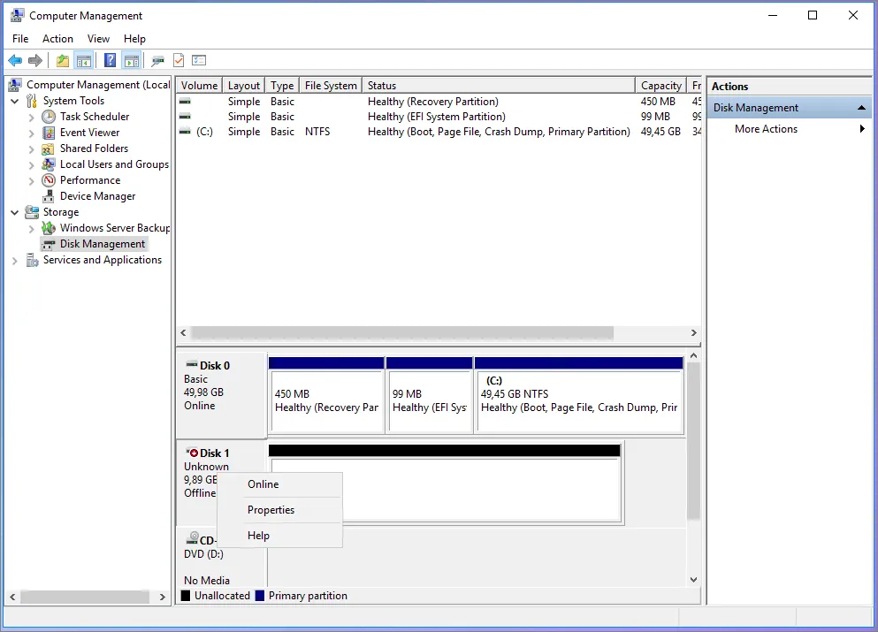Sort volumes by the Capacity column header

[660, 86]
